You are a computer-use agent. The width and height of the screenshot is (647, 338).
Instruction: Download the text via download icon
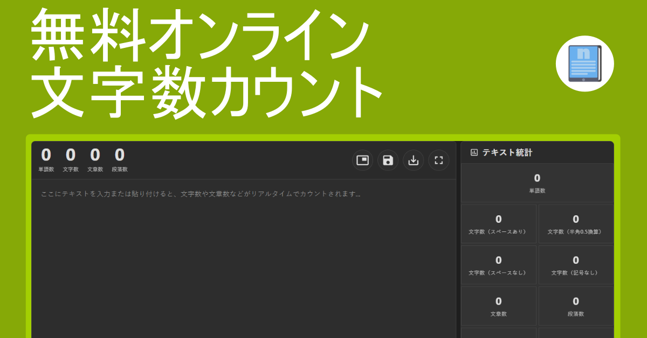coord(413,160)
